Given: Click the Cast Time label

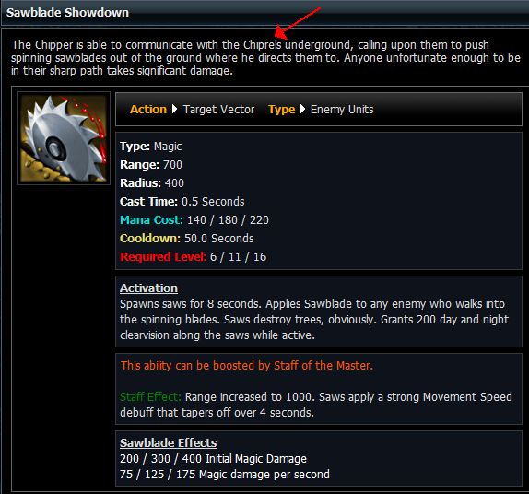Looking at the screenshot, I should [148, 202].
